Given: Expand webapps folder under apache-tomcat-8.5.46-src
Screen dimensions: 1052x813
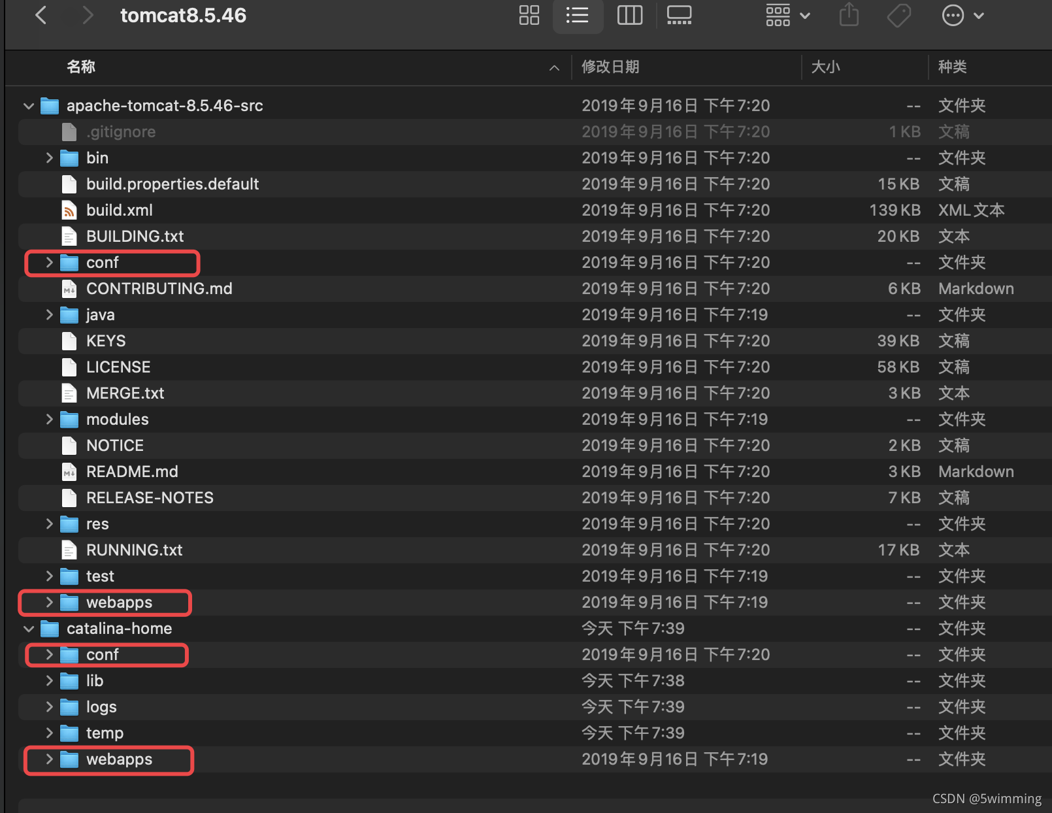Looking at the screenshot, I should [x=49, y=602].
